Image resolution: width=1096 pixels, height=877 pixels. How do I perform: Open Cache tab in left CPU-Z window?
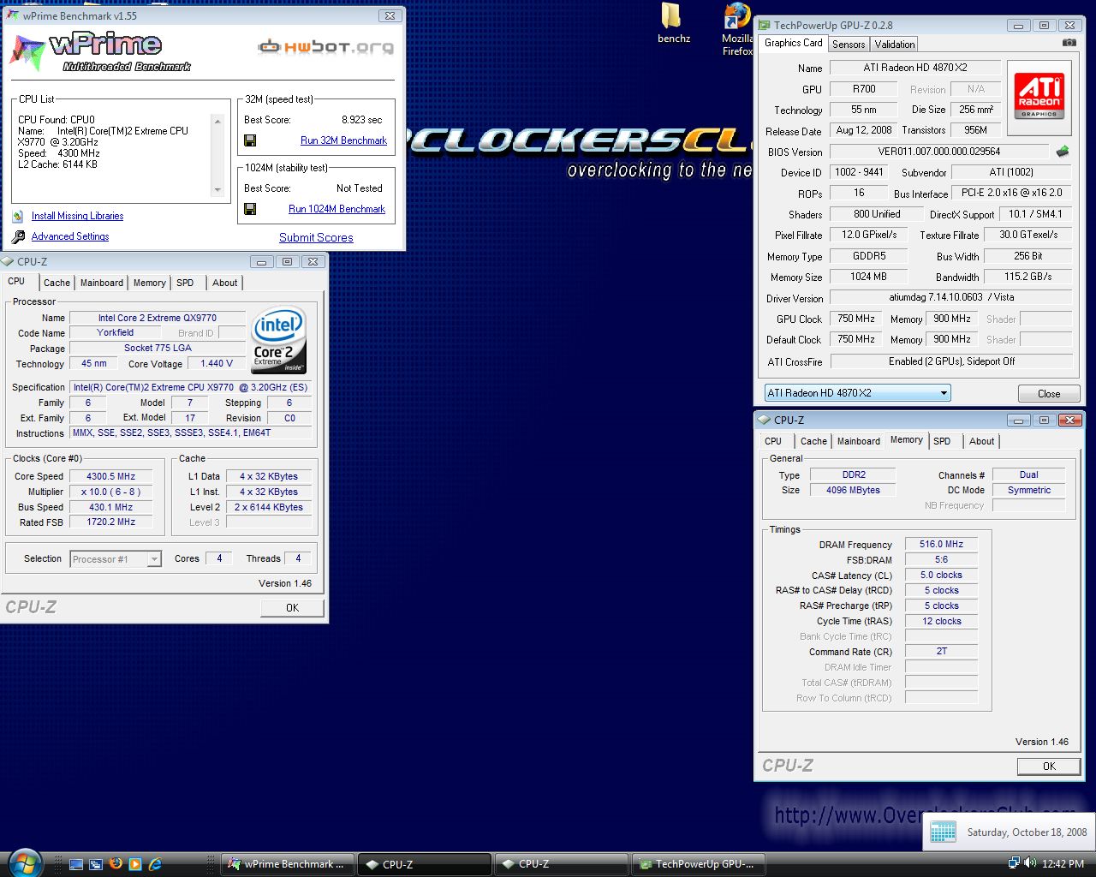[x=57, y=283]
